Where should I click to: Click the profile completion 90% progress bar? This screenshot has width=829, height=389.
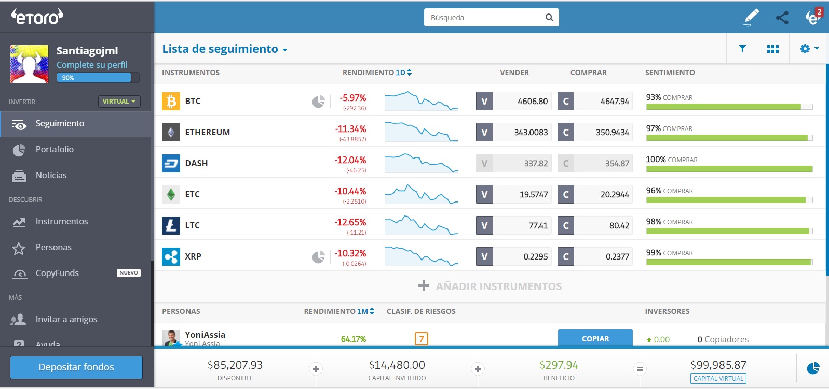click(98, 78)
